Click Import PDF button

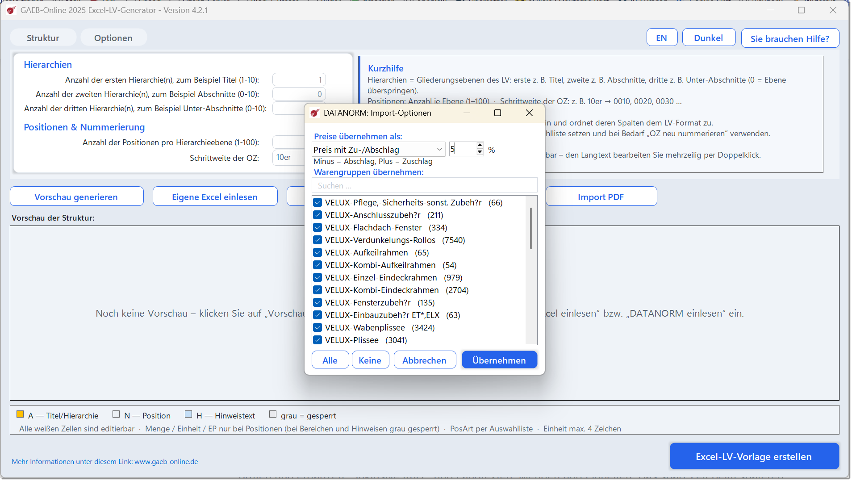point(601,197)
